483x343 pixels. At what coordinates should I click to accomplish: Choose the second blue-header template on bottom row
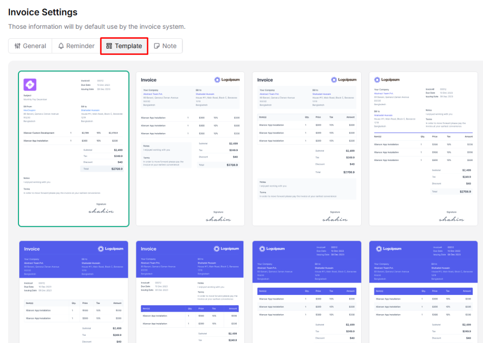click(190, 288)
